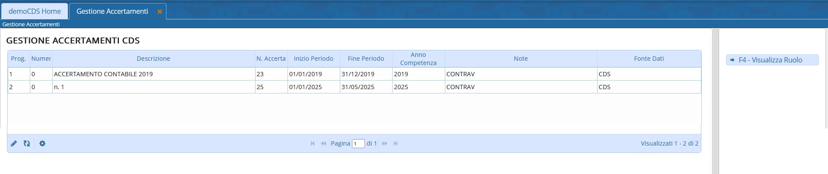Image resolution: width=828 pixels, height=174 pixels.
Task: Click the Fine Periodo column header
Action: tap(366, 59)
